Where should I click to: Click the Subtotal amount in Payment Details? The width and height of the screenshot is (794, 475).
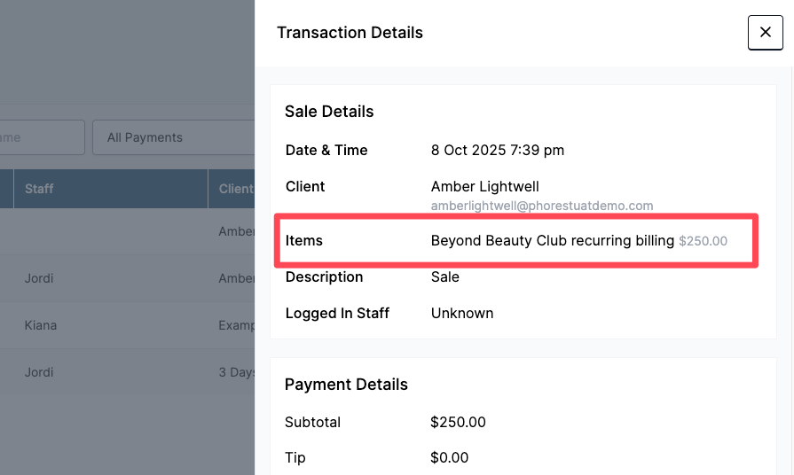click(x=458, y=422)
